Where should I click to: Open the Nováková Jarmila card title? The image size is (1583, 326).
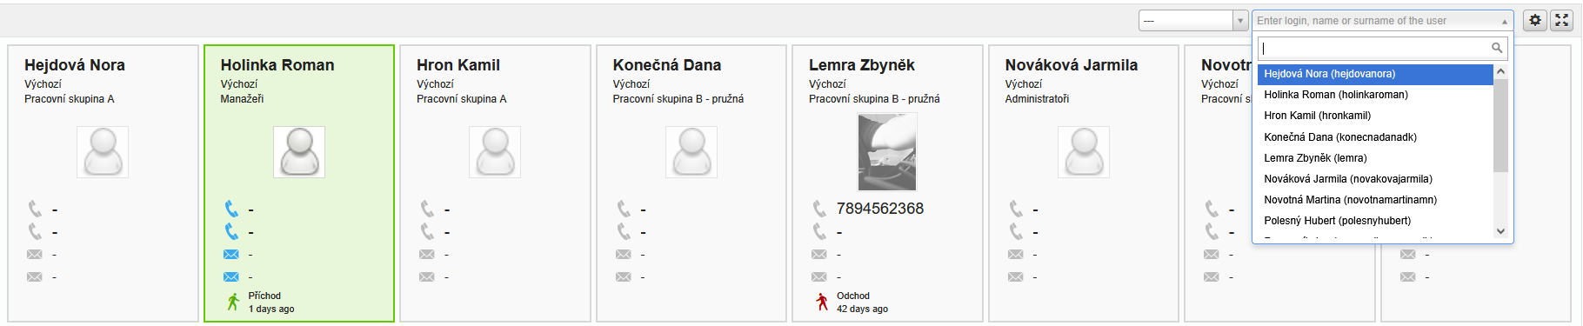[1072, 65]
